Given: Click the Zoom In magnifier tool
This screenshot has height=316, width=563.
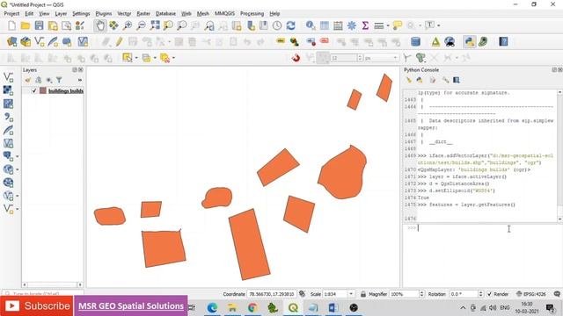Looking at the screenshot, I should click(x=128, y=25).
